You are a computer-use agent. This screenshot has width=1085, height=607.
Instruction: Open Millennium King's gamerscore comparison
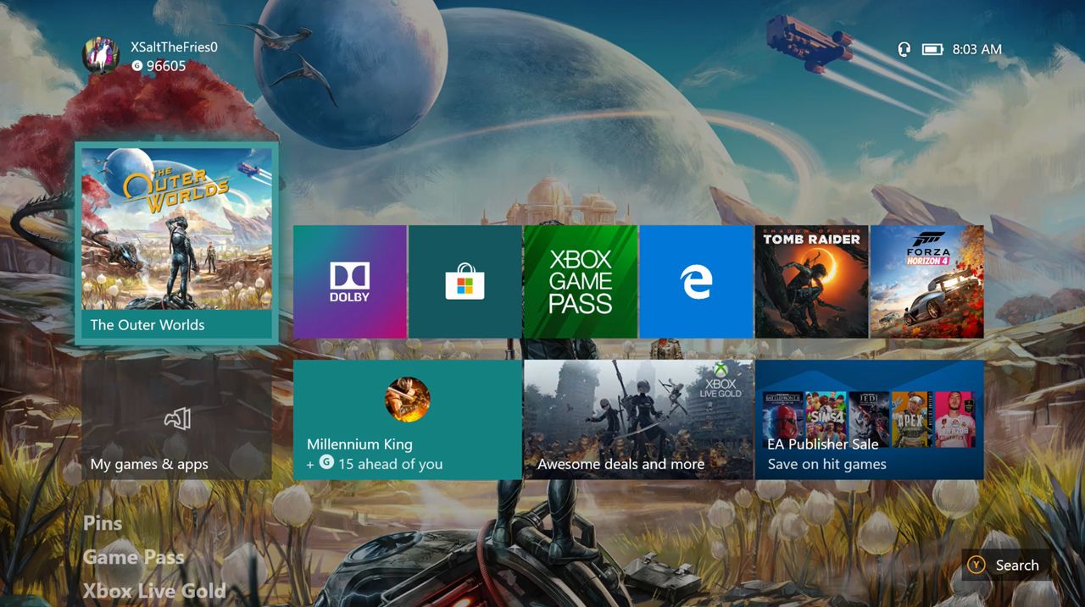[409, 418]
